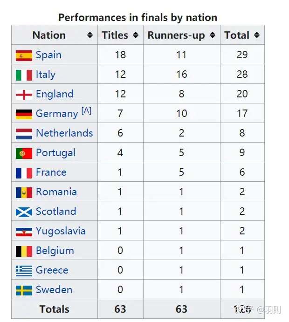
Task: Click the Yugoslavia flag icon
Action: [x=24, y=232]
